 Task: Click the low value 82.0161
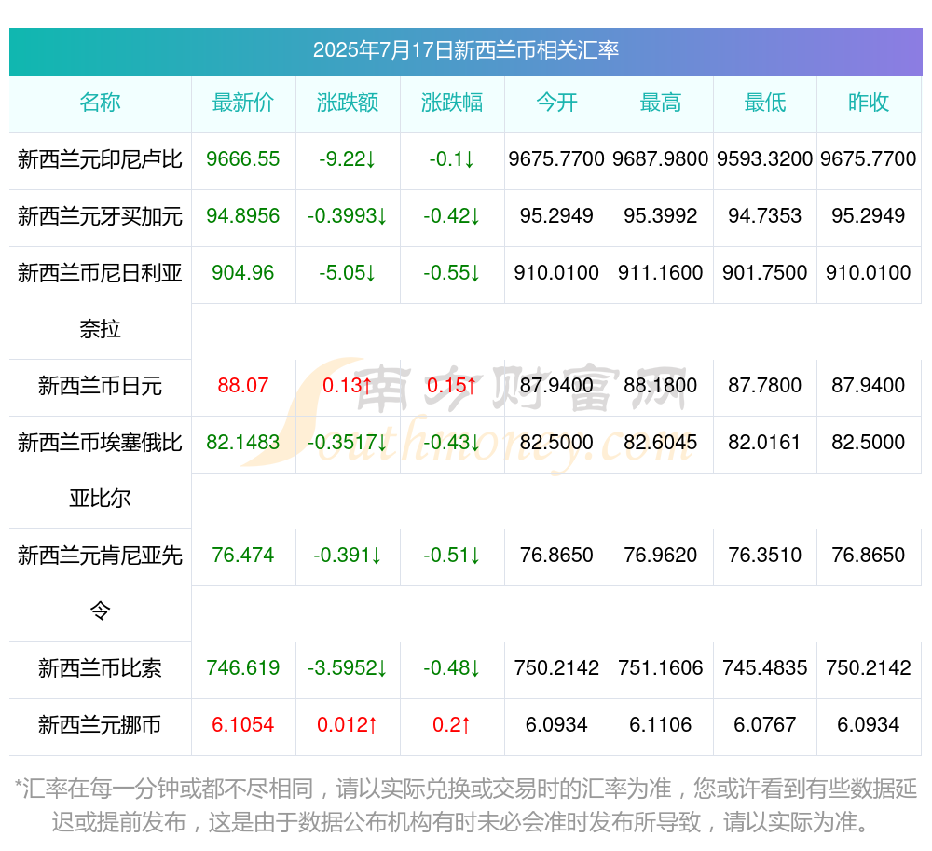coord(765,442)
